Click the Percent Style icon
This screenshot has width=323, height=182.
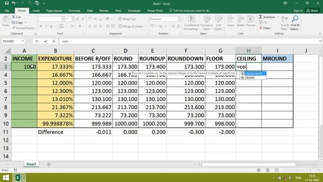coord(160,26)
